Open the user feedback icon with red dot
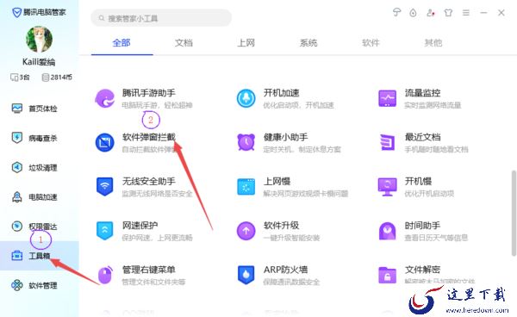Viewport: 517px width, 317px height. coord(431,13)
